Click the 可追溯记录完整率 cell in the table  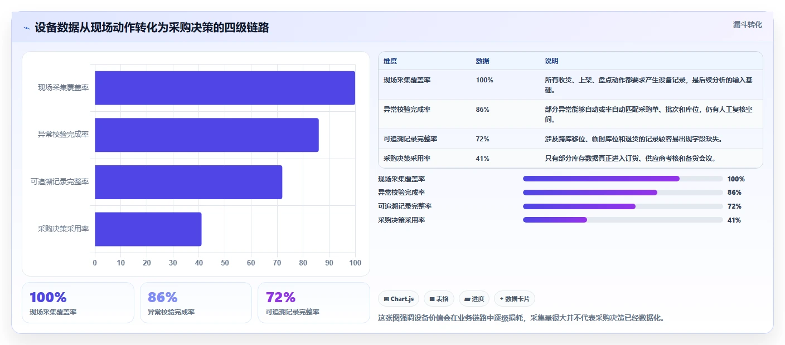pos(410,139)
